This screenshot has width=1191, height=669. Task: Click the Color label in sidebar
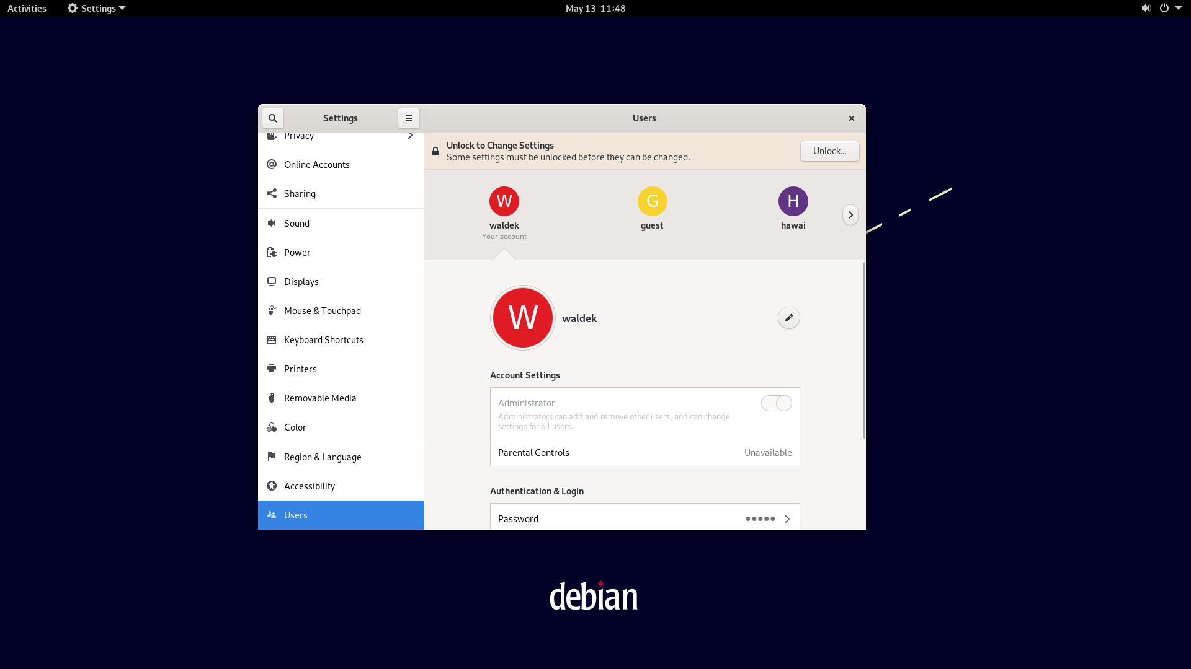pyautogui.click(x=295, y=427)
